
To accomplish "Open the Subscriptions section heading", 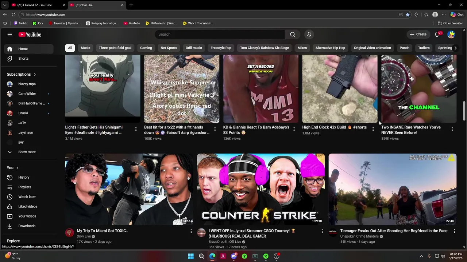I will 21,74.
